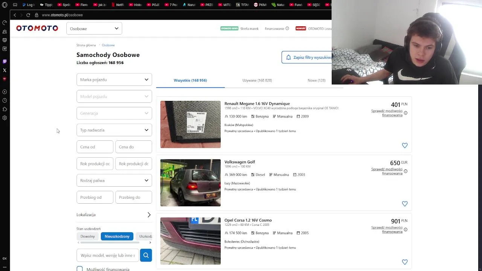Go back with the browser back arrow
Screen dimensions: 482x271
(x=15, y=15)
